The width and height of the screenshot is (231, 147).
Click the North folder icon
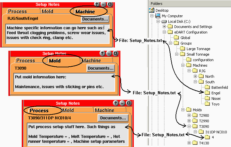[201, 76]
